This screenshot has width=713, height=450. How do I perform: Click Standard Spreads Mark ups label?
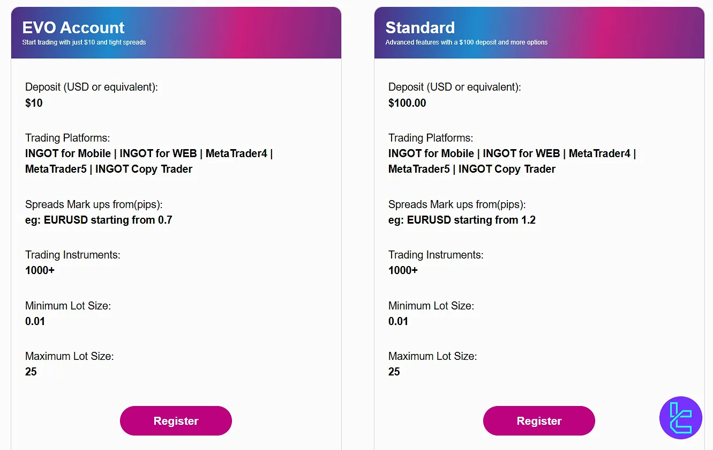click(457, 204)
